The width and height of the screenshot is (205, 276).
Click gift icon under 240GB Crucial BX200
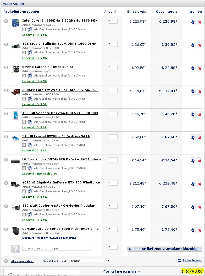click(x=30, y=145)
